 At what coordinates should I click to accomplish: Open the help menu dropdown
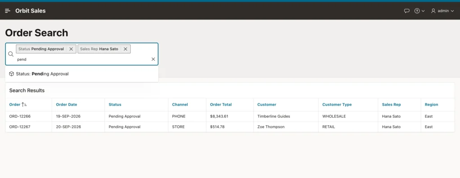pos(419,11)
